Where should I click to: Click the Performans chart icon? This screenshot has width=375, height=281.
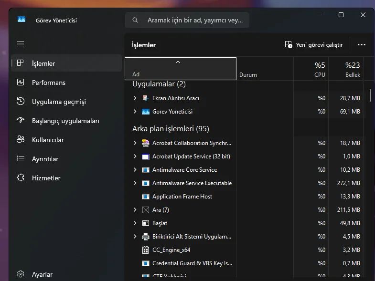click(x=21, y=82)
